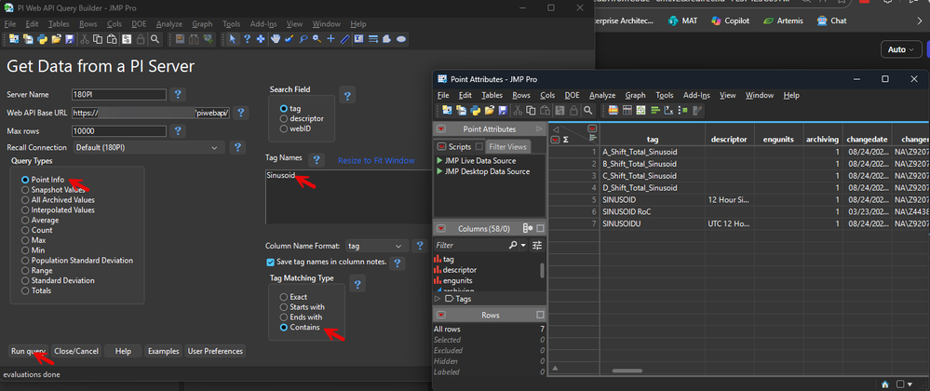Image resolution: width=930 pixels, height=391 pixels.
Task: Open Graph menu in Point Attributes window
Action: 635,95
